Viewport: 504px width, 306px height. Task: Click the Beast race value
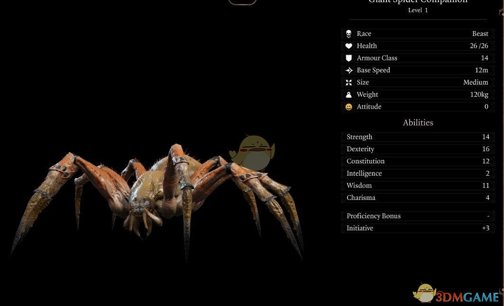click(x=480, y=34)
